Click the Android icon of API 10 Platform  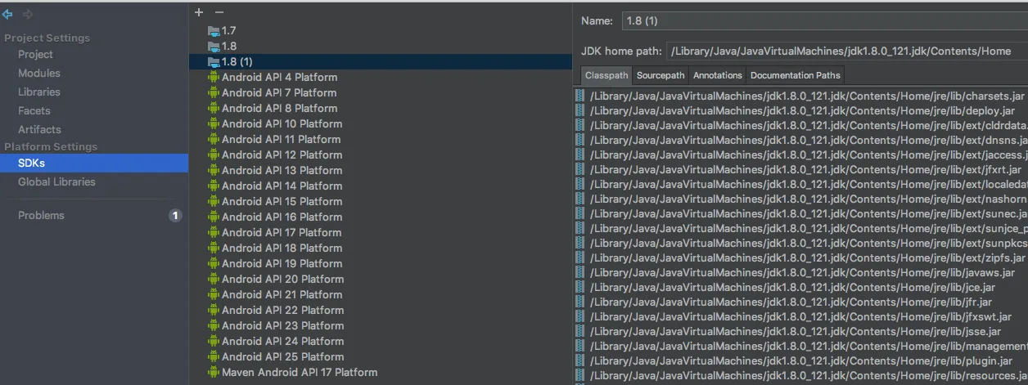coord(214,123)
